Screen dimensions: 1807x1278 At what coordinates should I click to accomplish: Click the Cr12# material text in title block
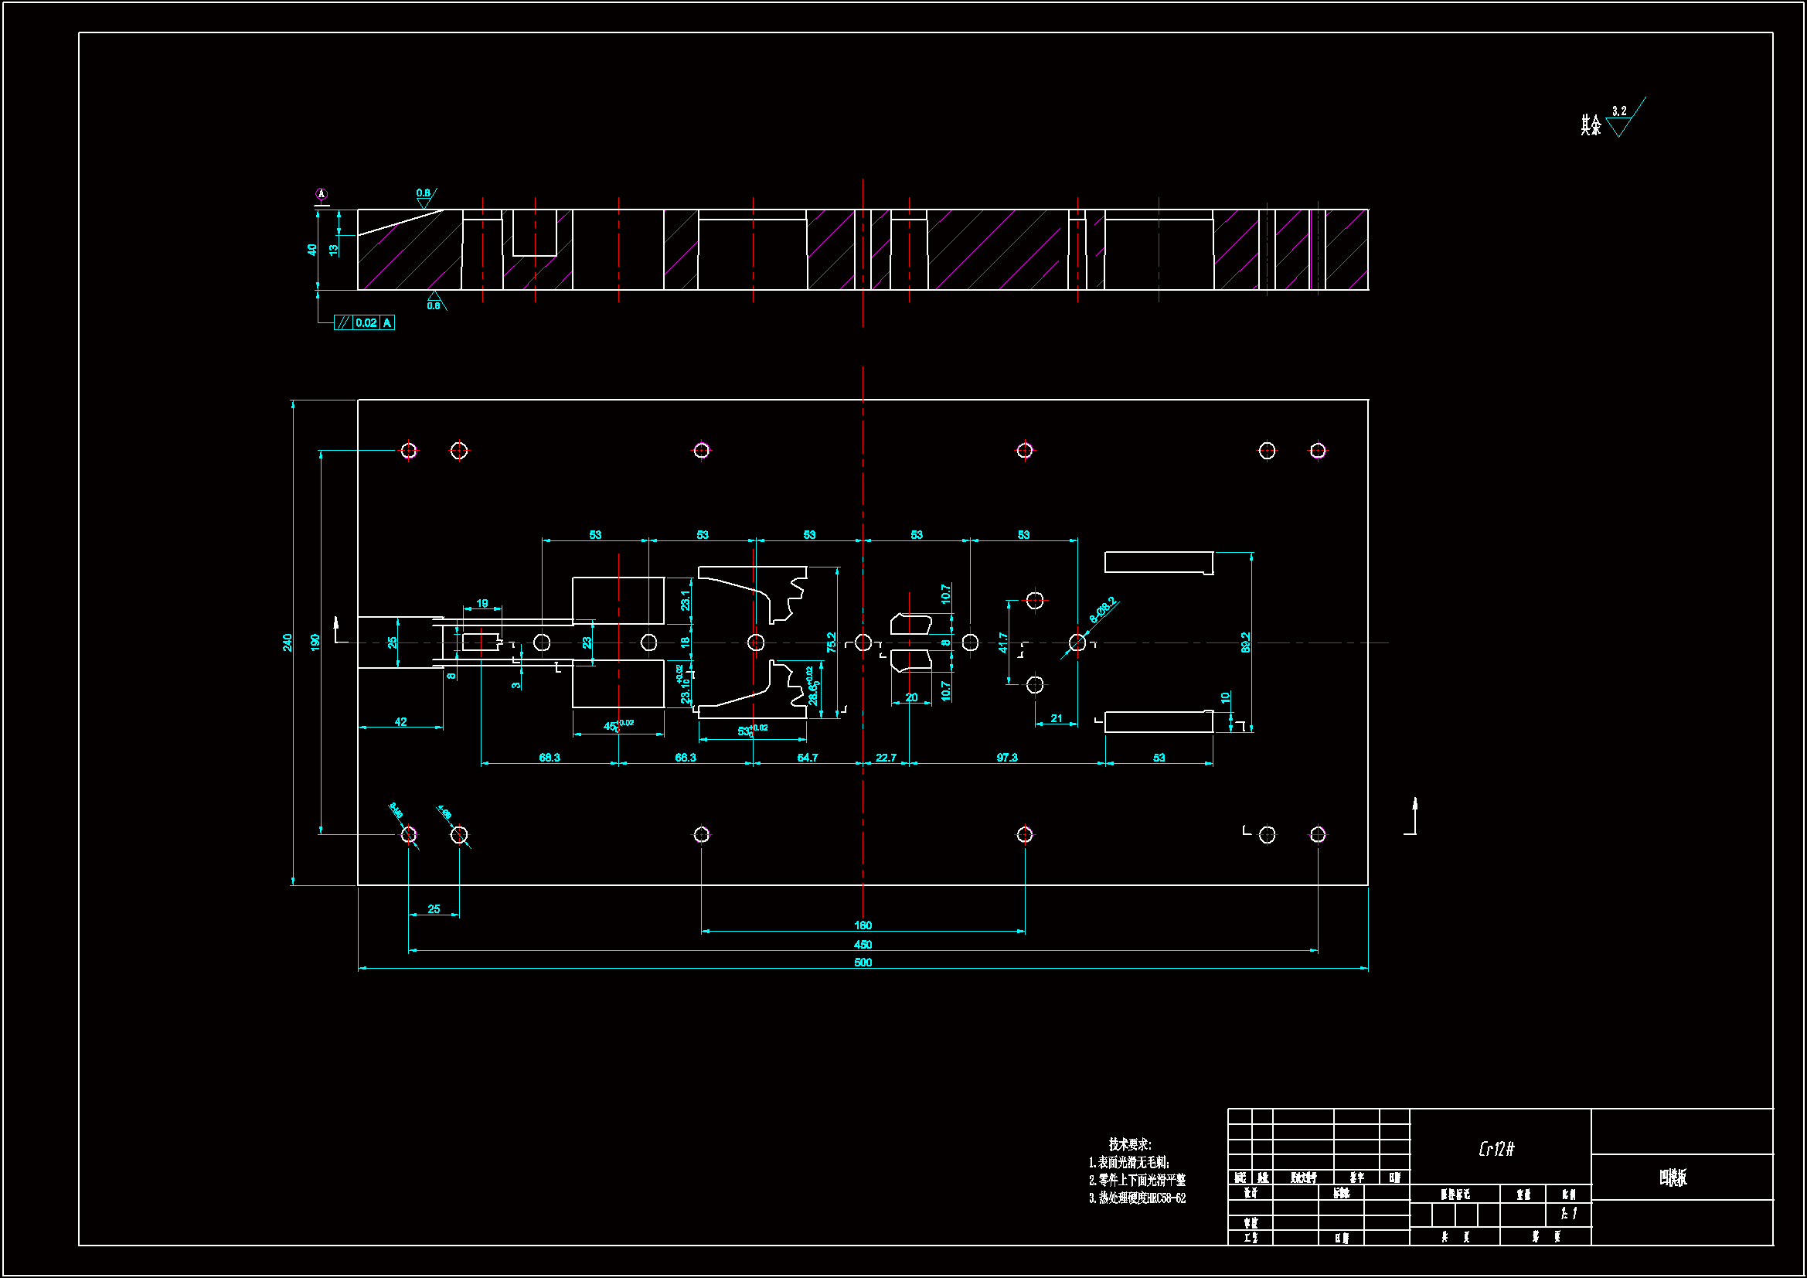point(1496,1149)
